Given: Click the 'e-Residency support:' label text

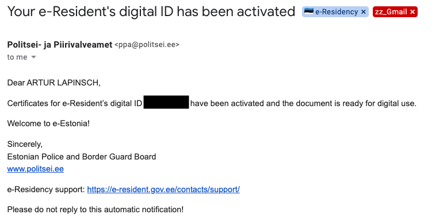Looking at the screenshot, I should click(x=46, y=189).
